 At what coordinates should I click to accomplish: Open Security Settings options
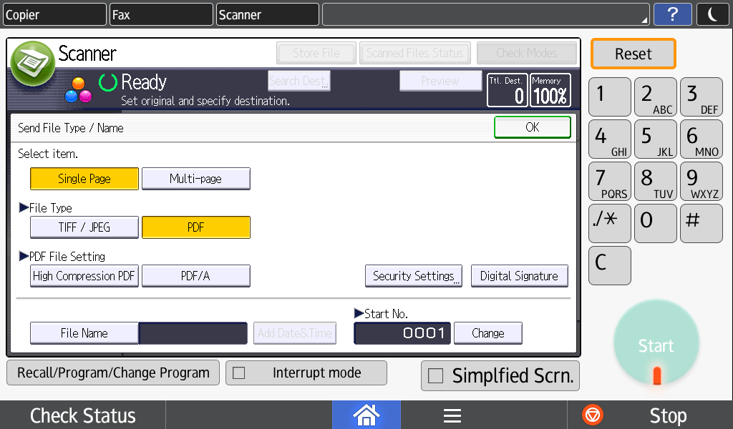[413, 276]
